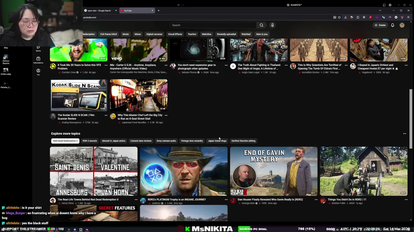Open Analog Resurgence channel avatar
This screenshot has width=414, height=232.
point(53,116)
